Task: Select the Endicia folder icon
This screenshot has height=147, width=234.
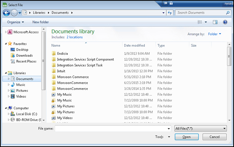Action: tap(54, 53)
